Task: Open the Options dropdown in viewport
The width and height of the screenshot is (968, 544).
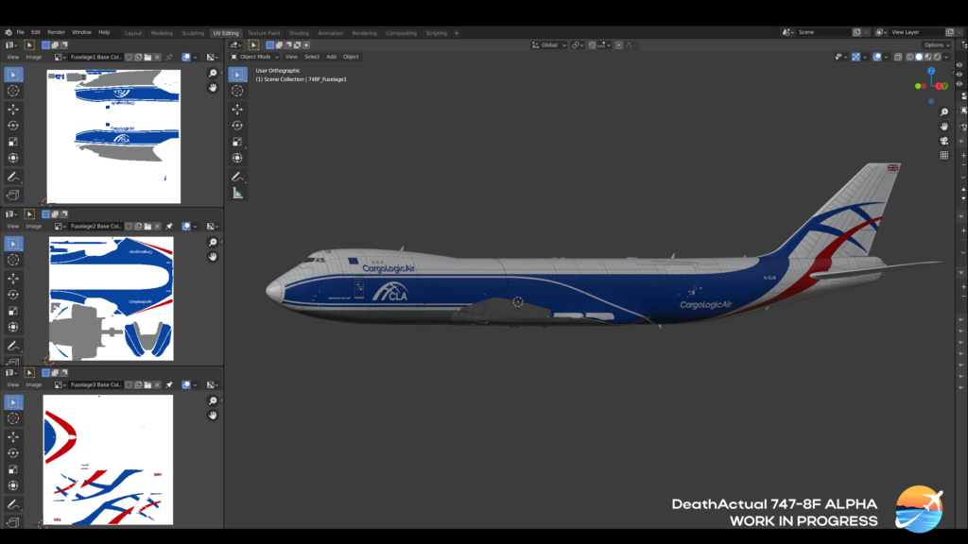Action: point(937,45)
